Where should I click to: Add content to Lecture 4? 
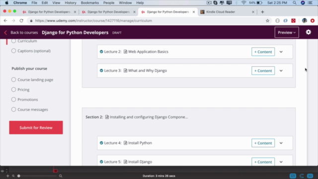pyautogui.click(x=263, y=143)
